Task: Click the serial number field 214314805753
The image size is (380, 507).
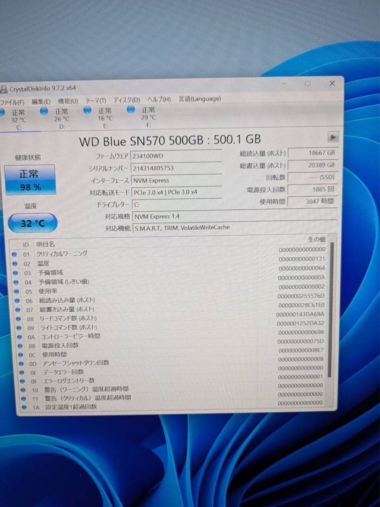Action: pyautogui.click(x=176, y=168)
